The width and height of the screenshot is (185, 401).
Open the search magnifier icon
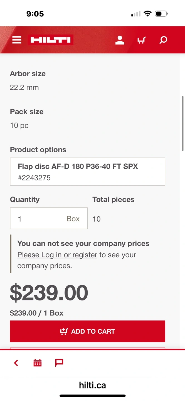[163, 40]
